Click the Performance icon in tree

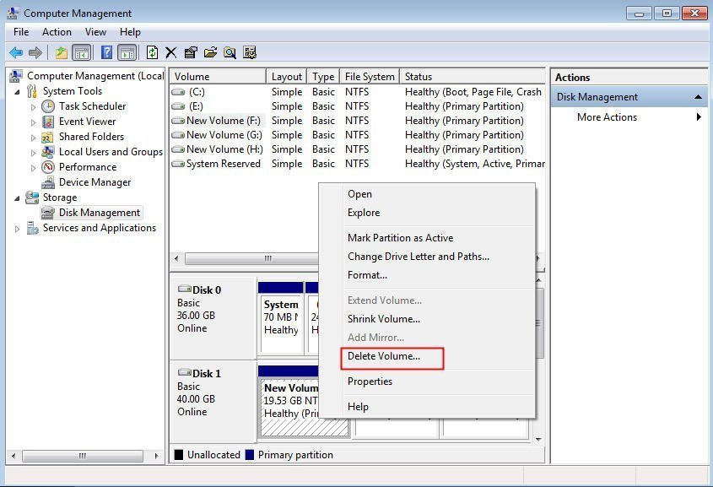48,167
